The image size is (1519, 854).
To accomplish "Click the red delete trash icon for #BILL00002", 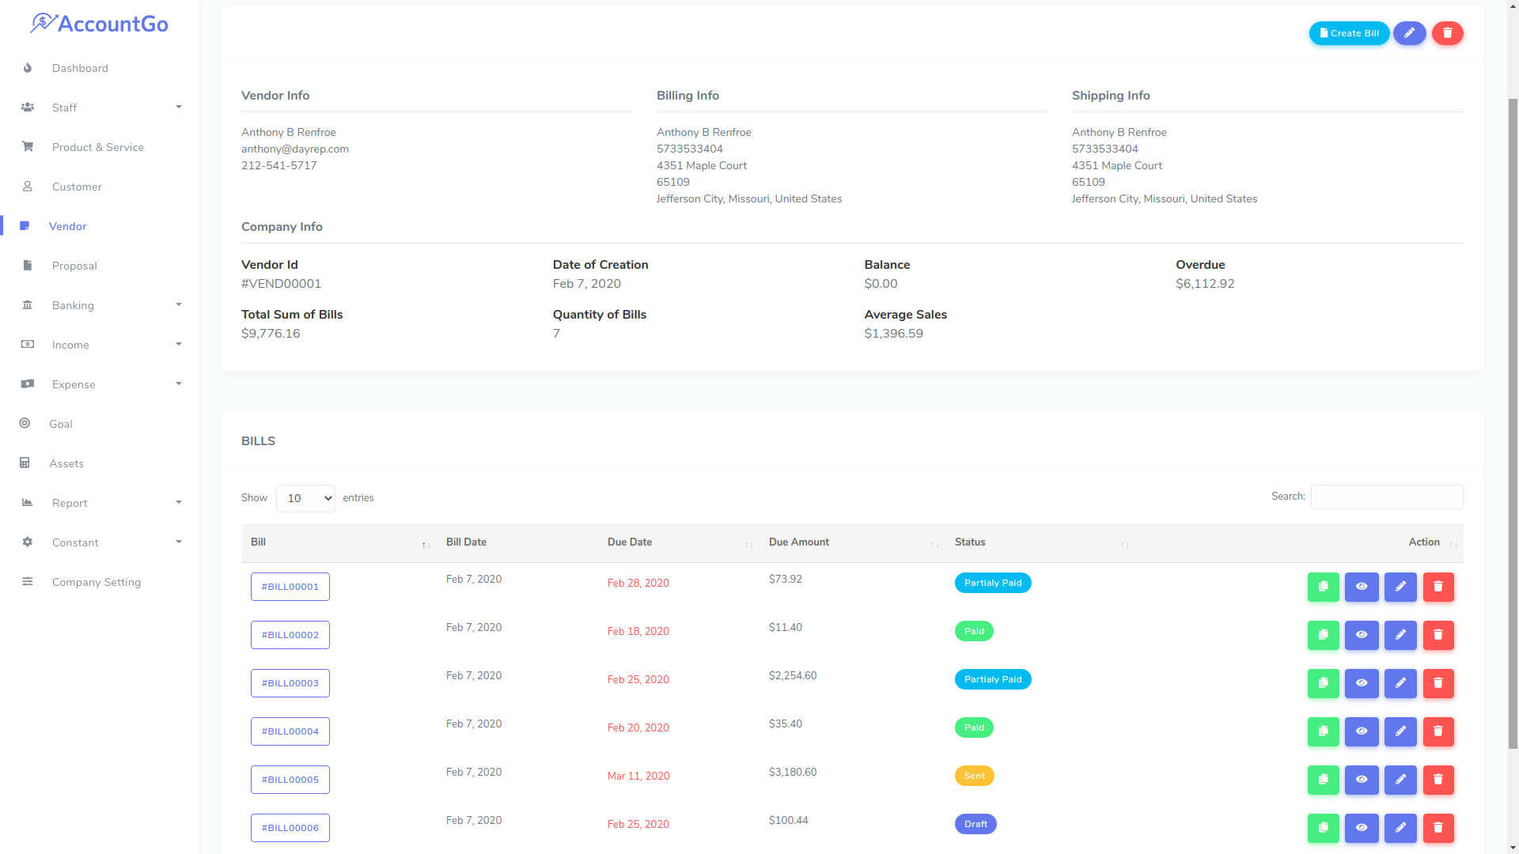I will click(x=1438, y=635).
